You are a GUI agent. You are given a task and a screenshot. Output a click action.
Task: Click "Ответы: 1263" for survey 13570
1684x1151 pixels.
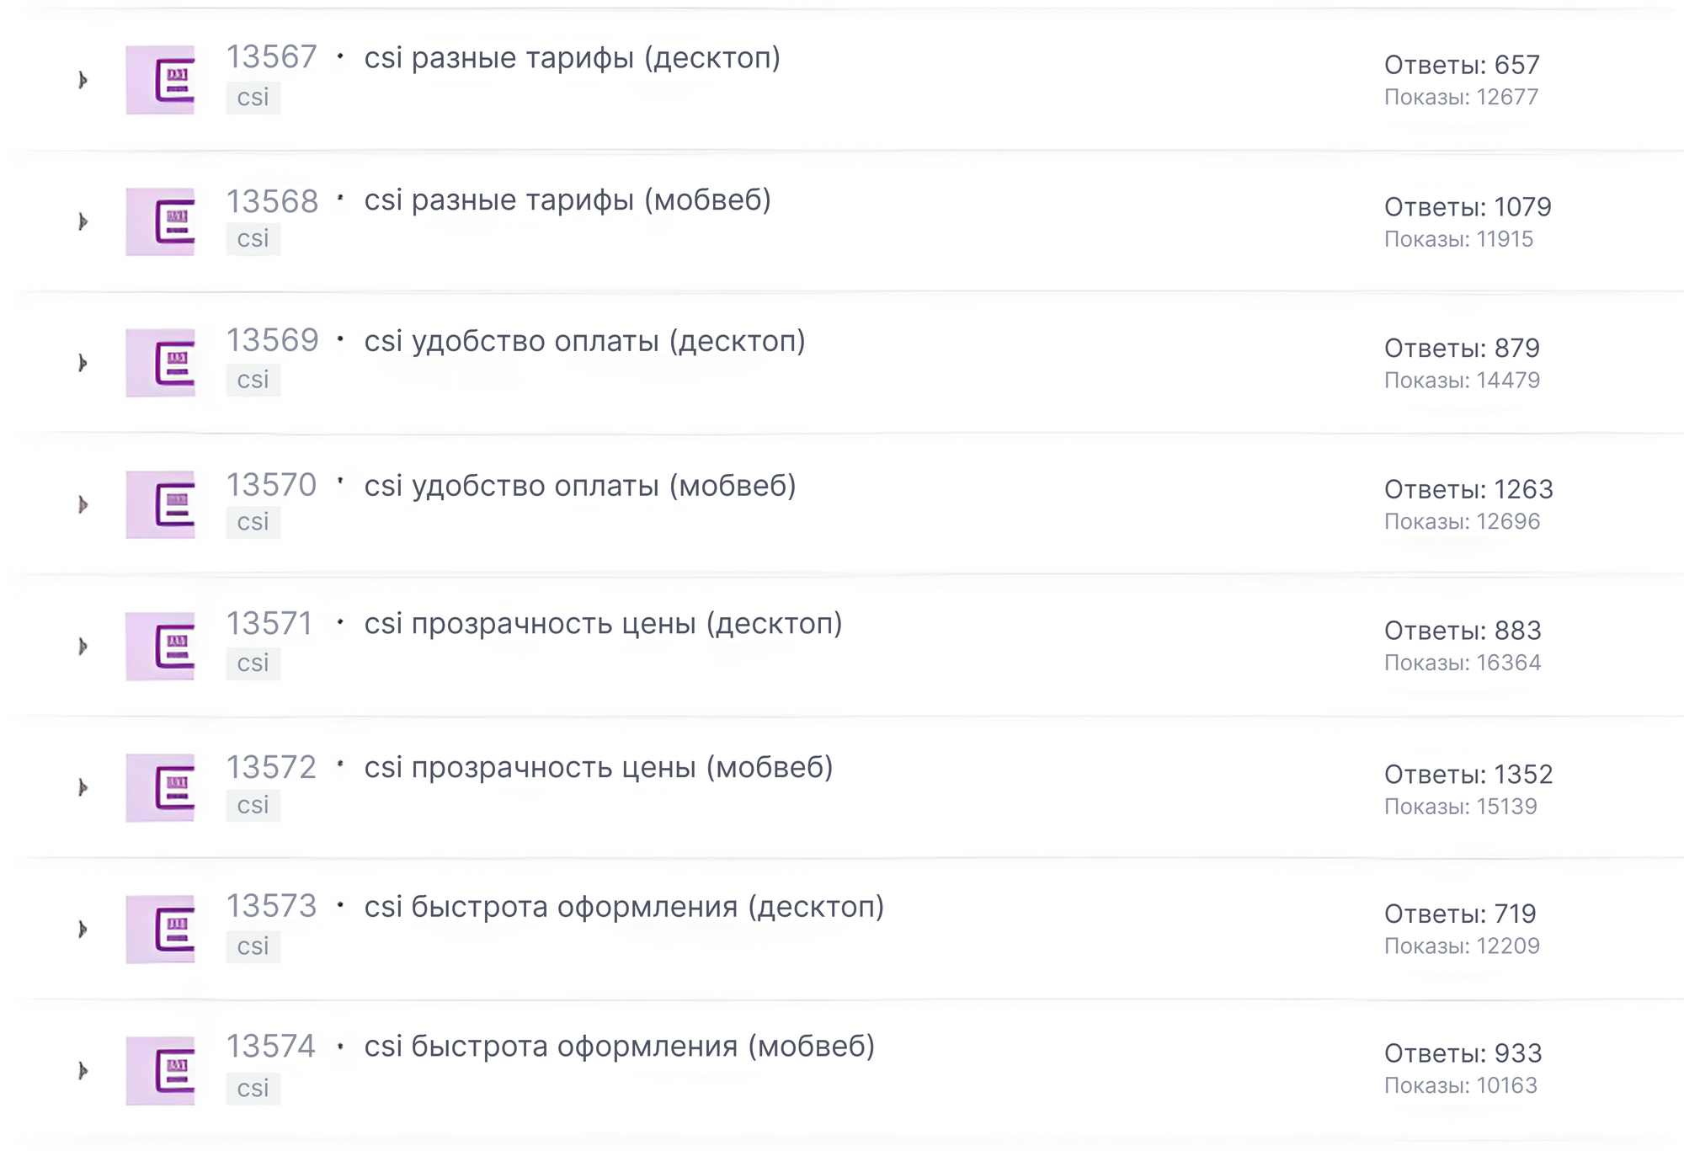coord(1468,489)
